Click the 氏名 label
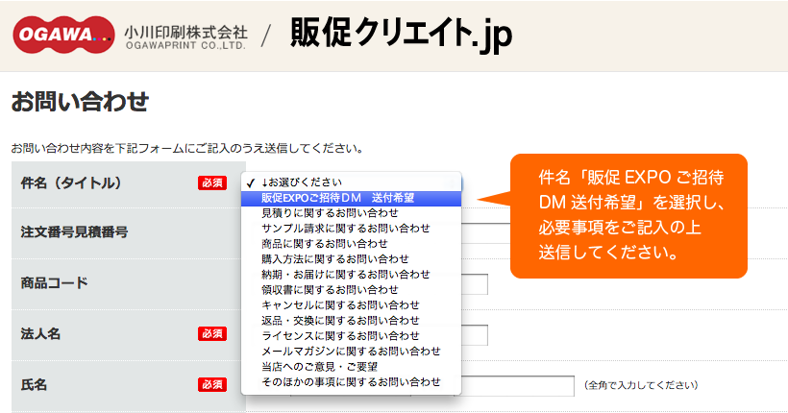This screenshot has width=788, height=413. click(34, 385)
